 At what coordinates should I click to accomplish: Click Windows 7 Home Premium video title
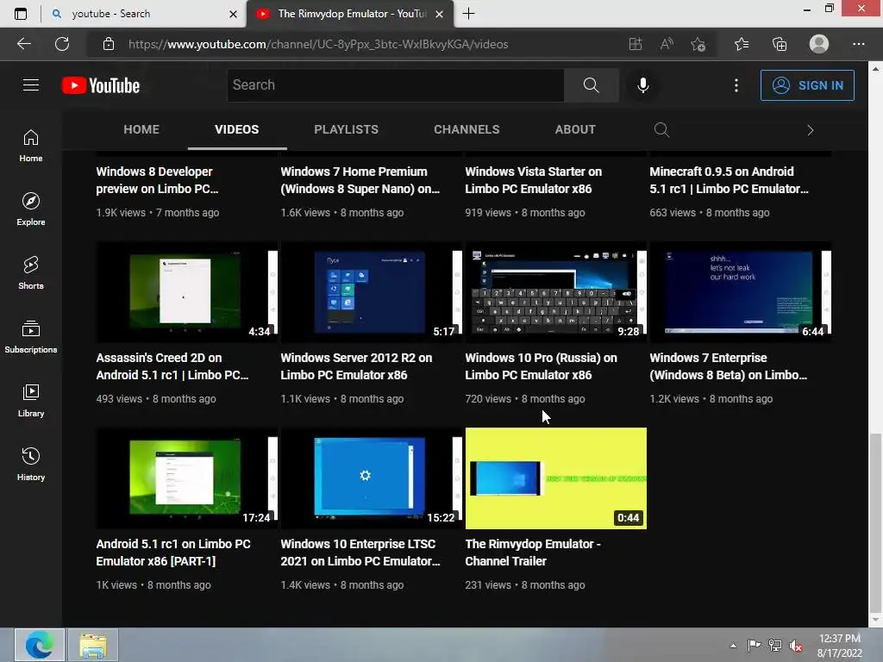[360, 180]
